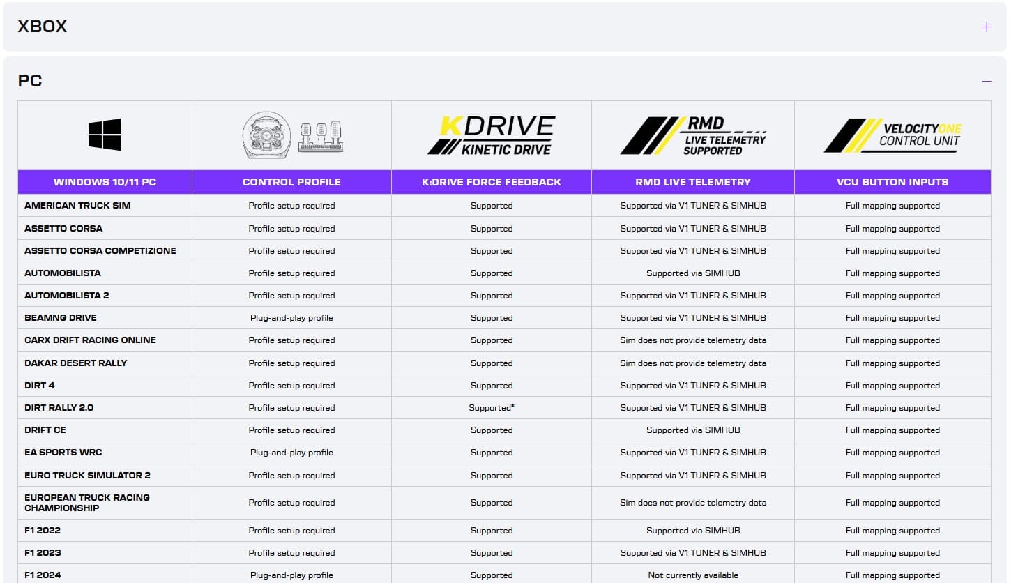Click AUTOMOBILISTA's Supported via SIMHUB cell
1018x583 pixels.
coord(693,273)
